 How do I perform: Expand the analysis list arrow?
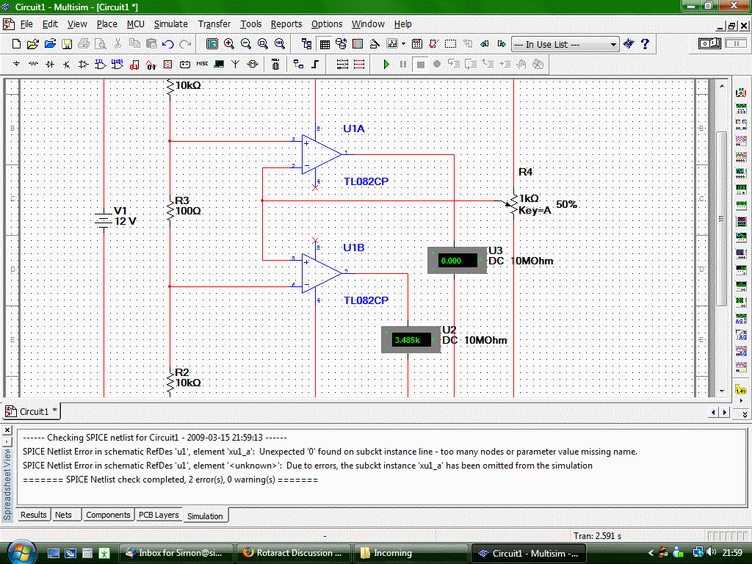[403, 44]
